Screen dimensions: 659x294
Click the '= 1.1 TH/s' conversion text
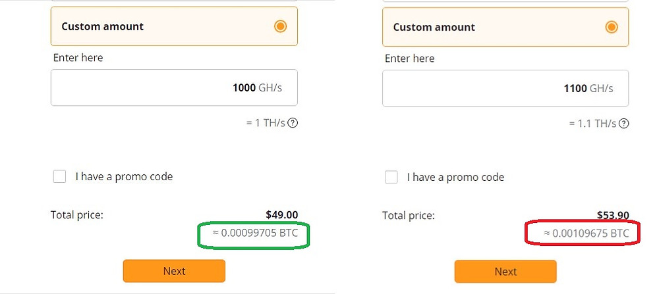[x=593, y=124]
